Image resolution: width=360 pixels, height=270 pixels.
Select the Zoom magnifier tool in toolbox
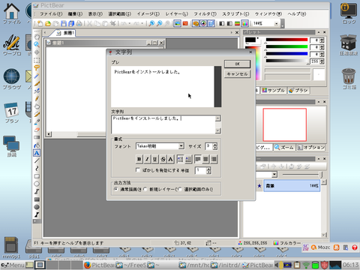37,44
